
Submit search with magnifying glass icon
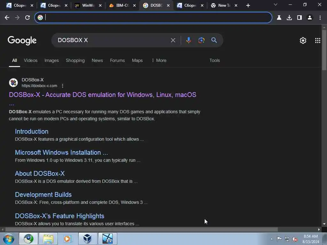click(214, 40)
